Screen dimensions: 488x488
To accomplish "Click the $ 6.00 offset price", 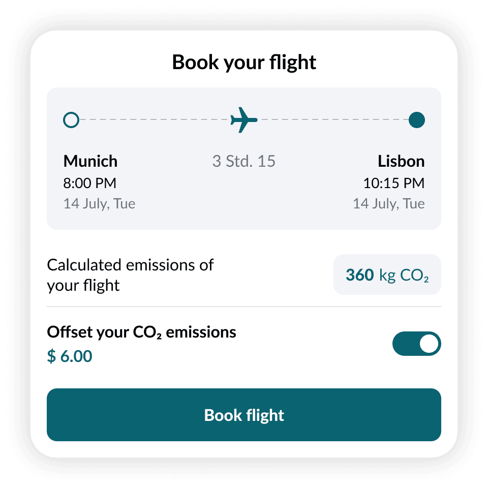I will pos(70,356).
